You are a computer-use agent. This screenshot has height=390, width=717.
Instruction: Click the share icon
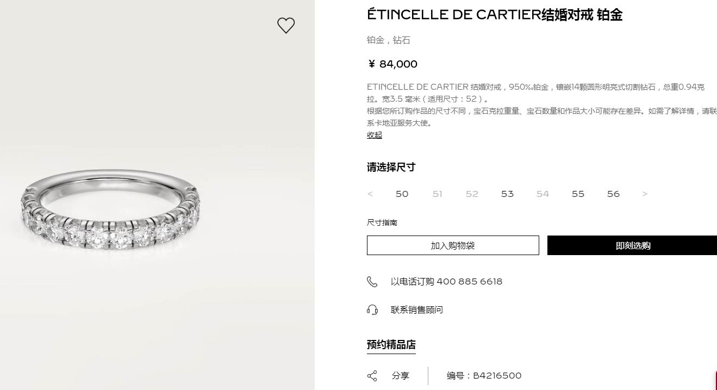(x=372, y=376)
